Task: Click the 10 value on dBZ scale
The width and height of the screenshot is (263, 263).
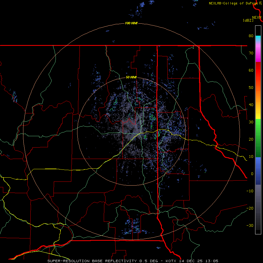Action: [251, 157]
